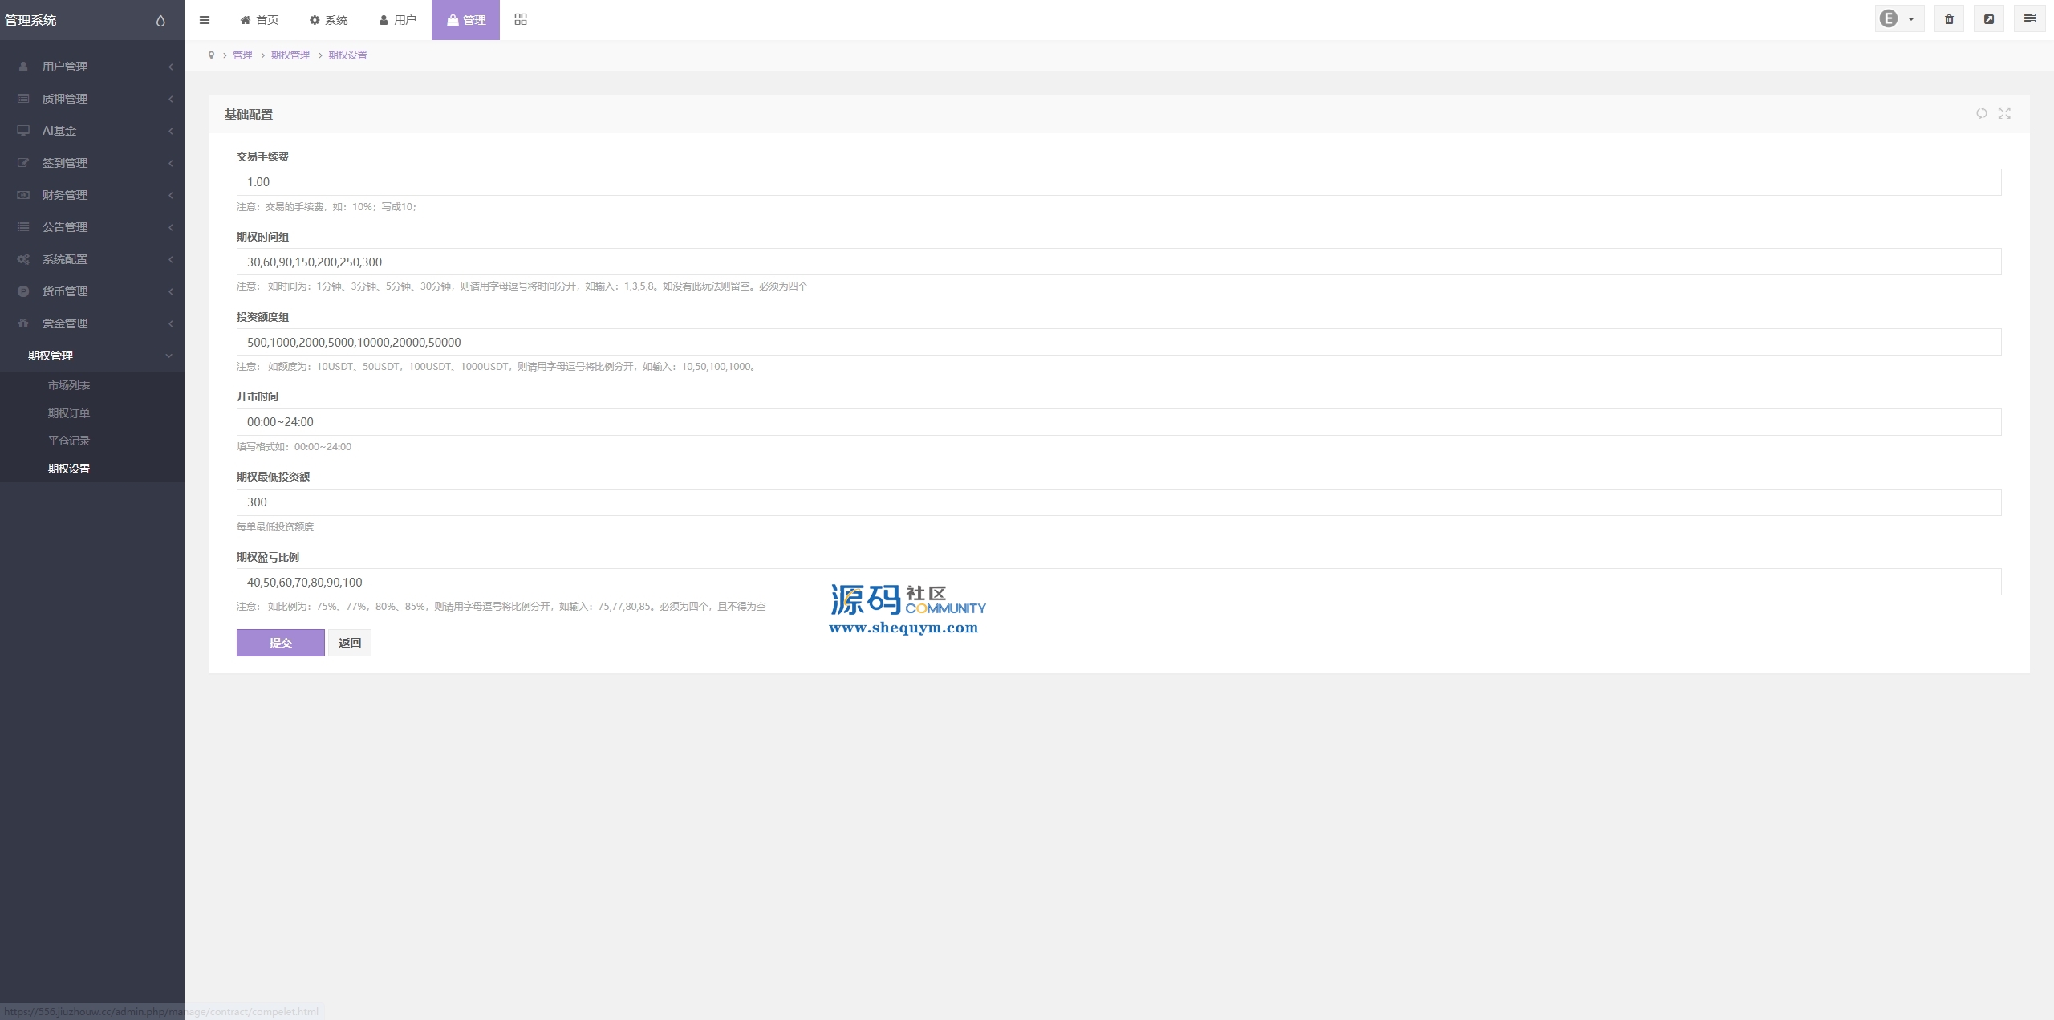Click the droplet theme icon beside 管理系统
Screen dimensions: 2054x1020
click(x=160, y=21)
